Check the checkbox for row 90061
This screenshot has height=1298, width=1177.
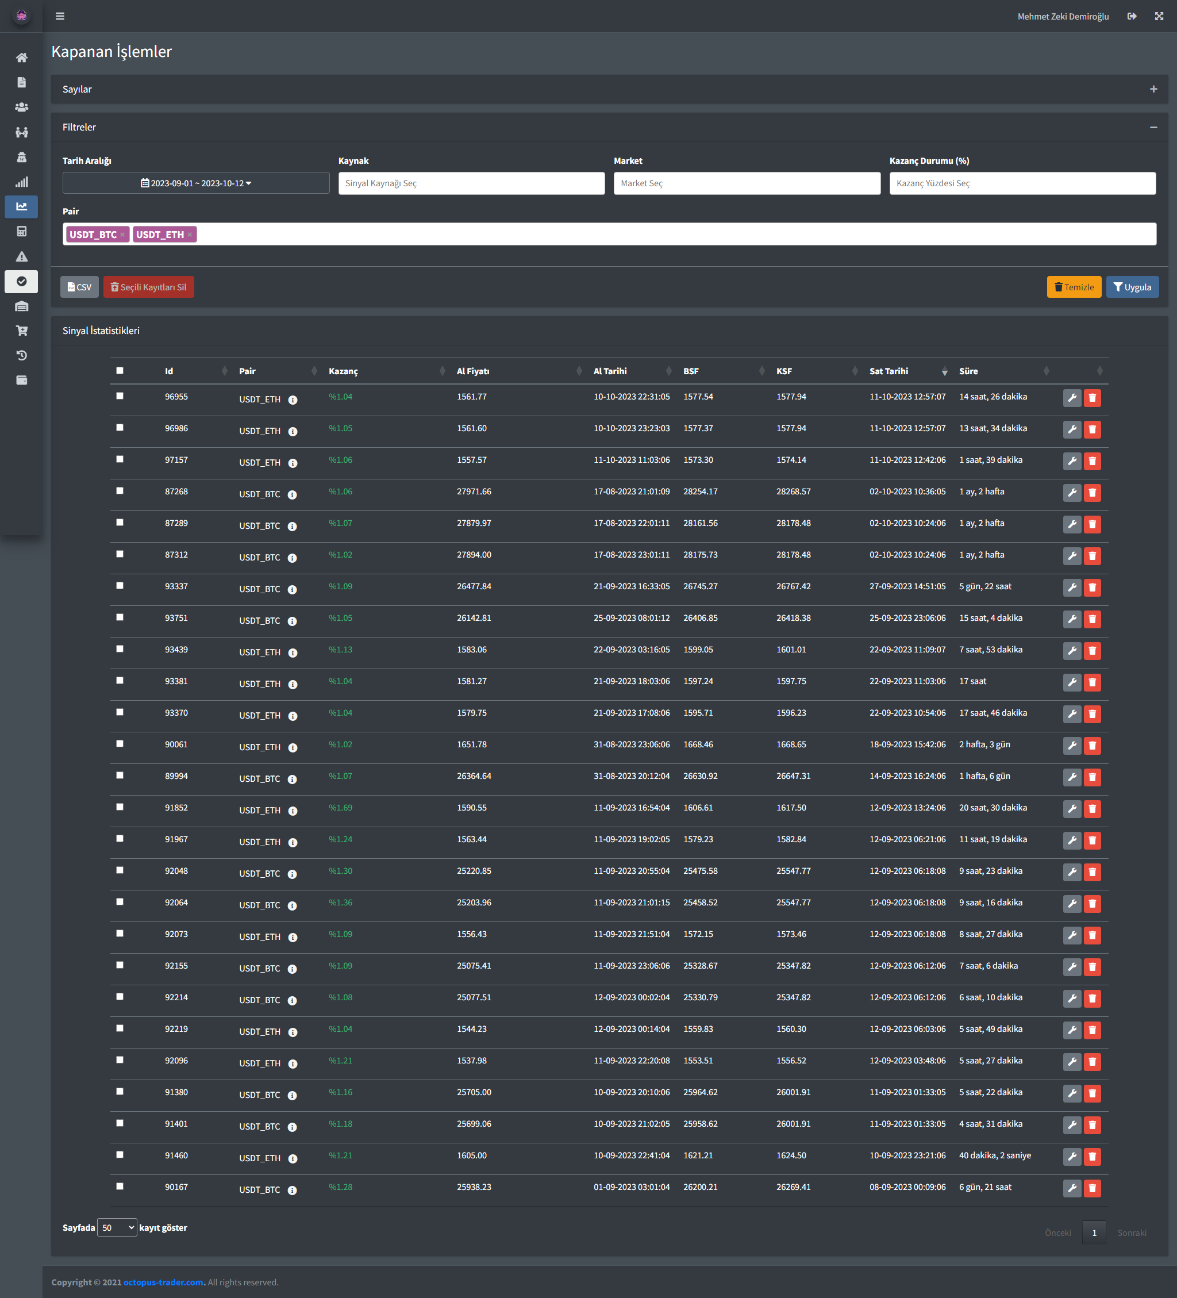[120, 744]
